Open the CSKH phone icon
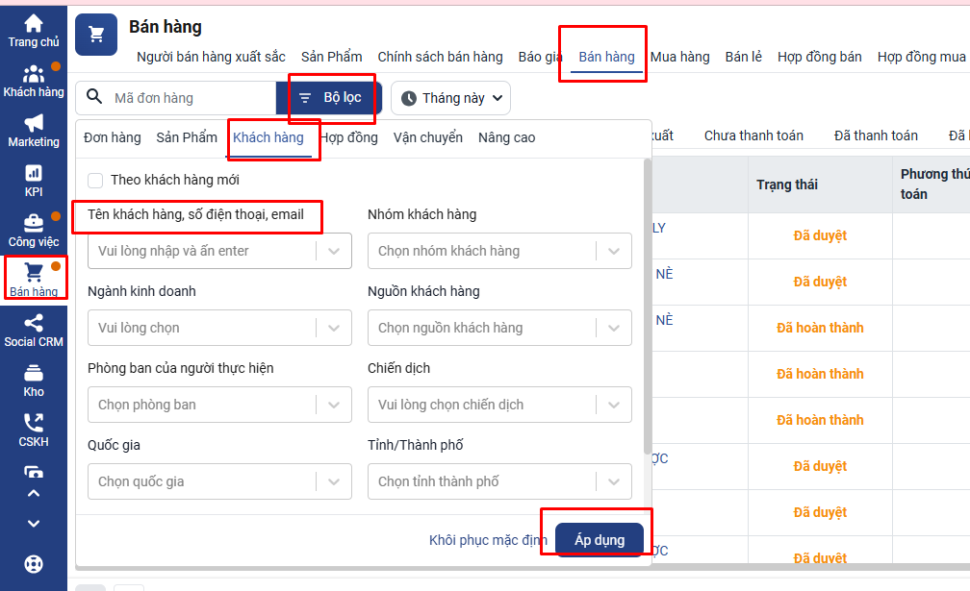Viewport: 970px width, 591px height. [34, 423]
